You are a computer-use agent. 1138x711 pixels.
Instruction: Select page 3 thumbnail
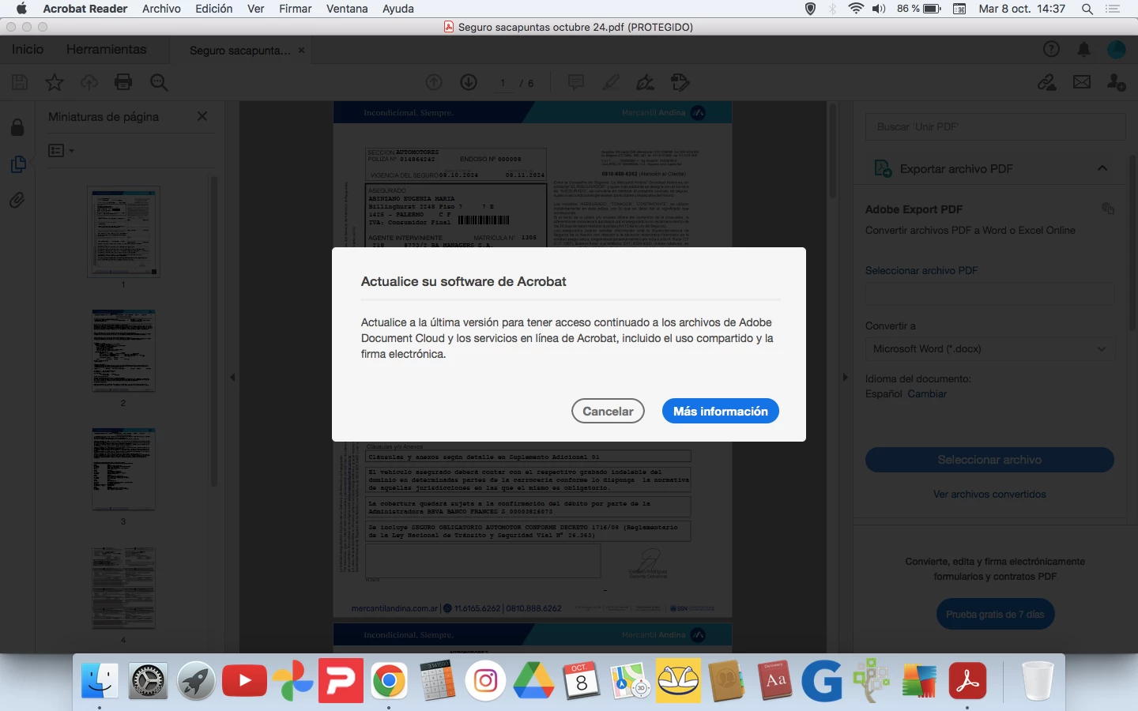coord(123,469)
